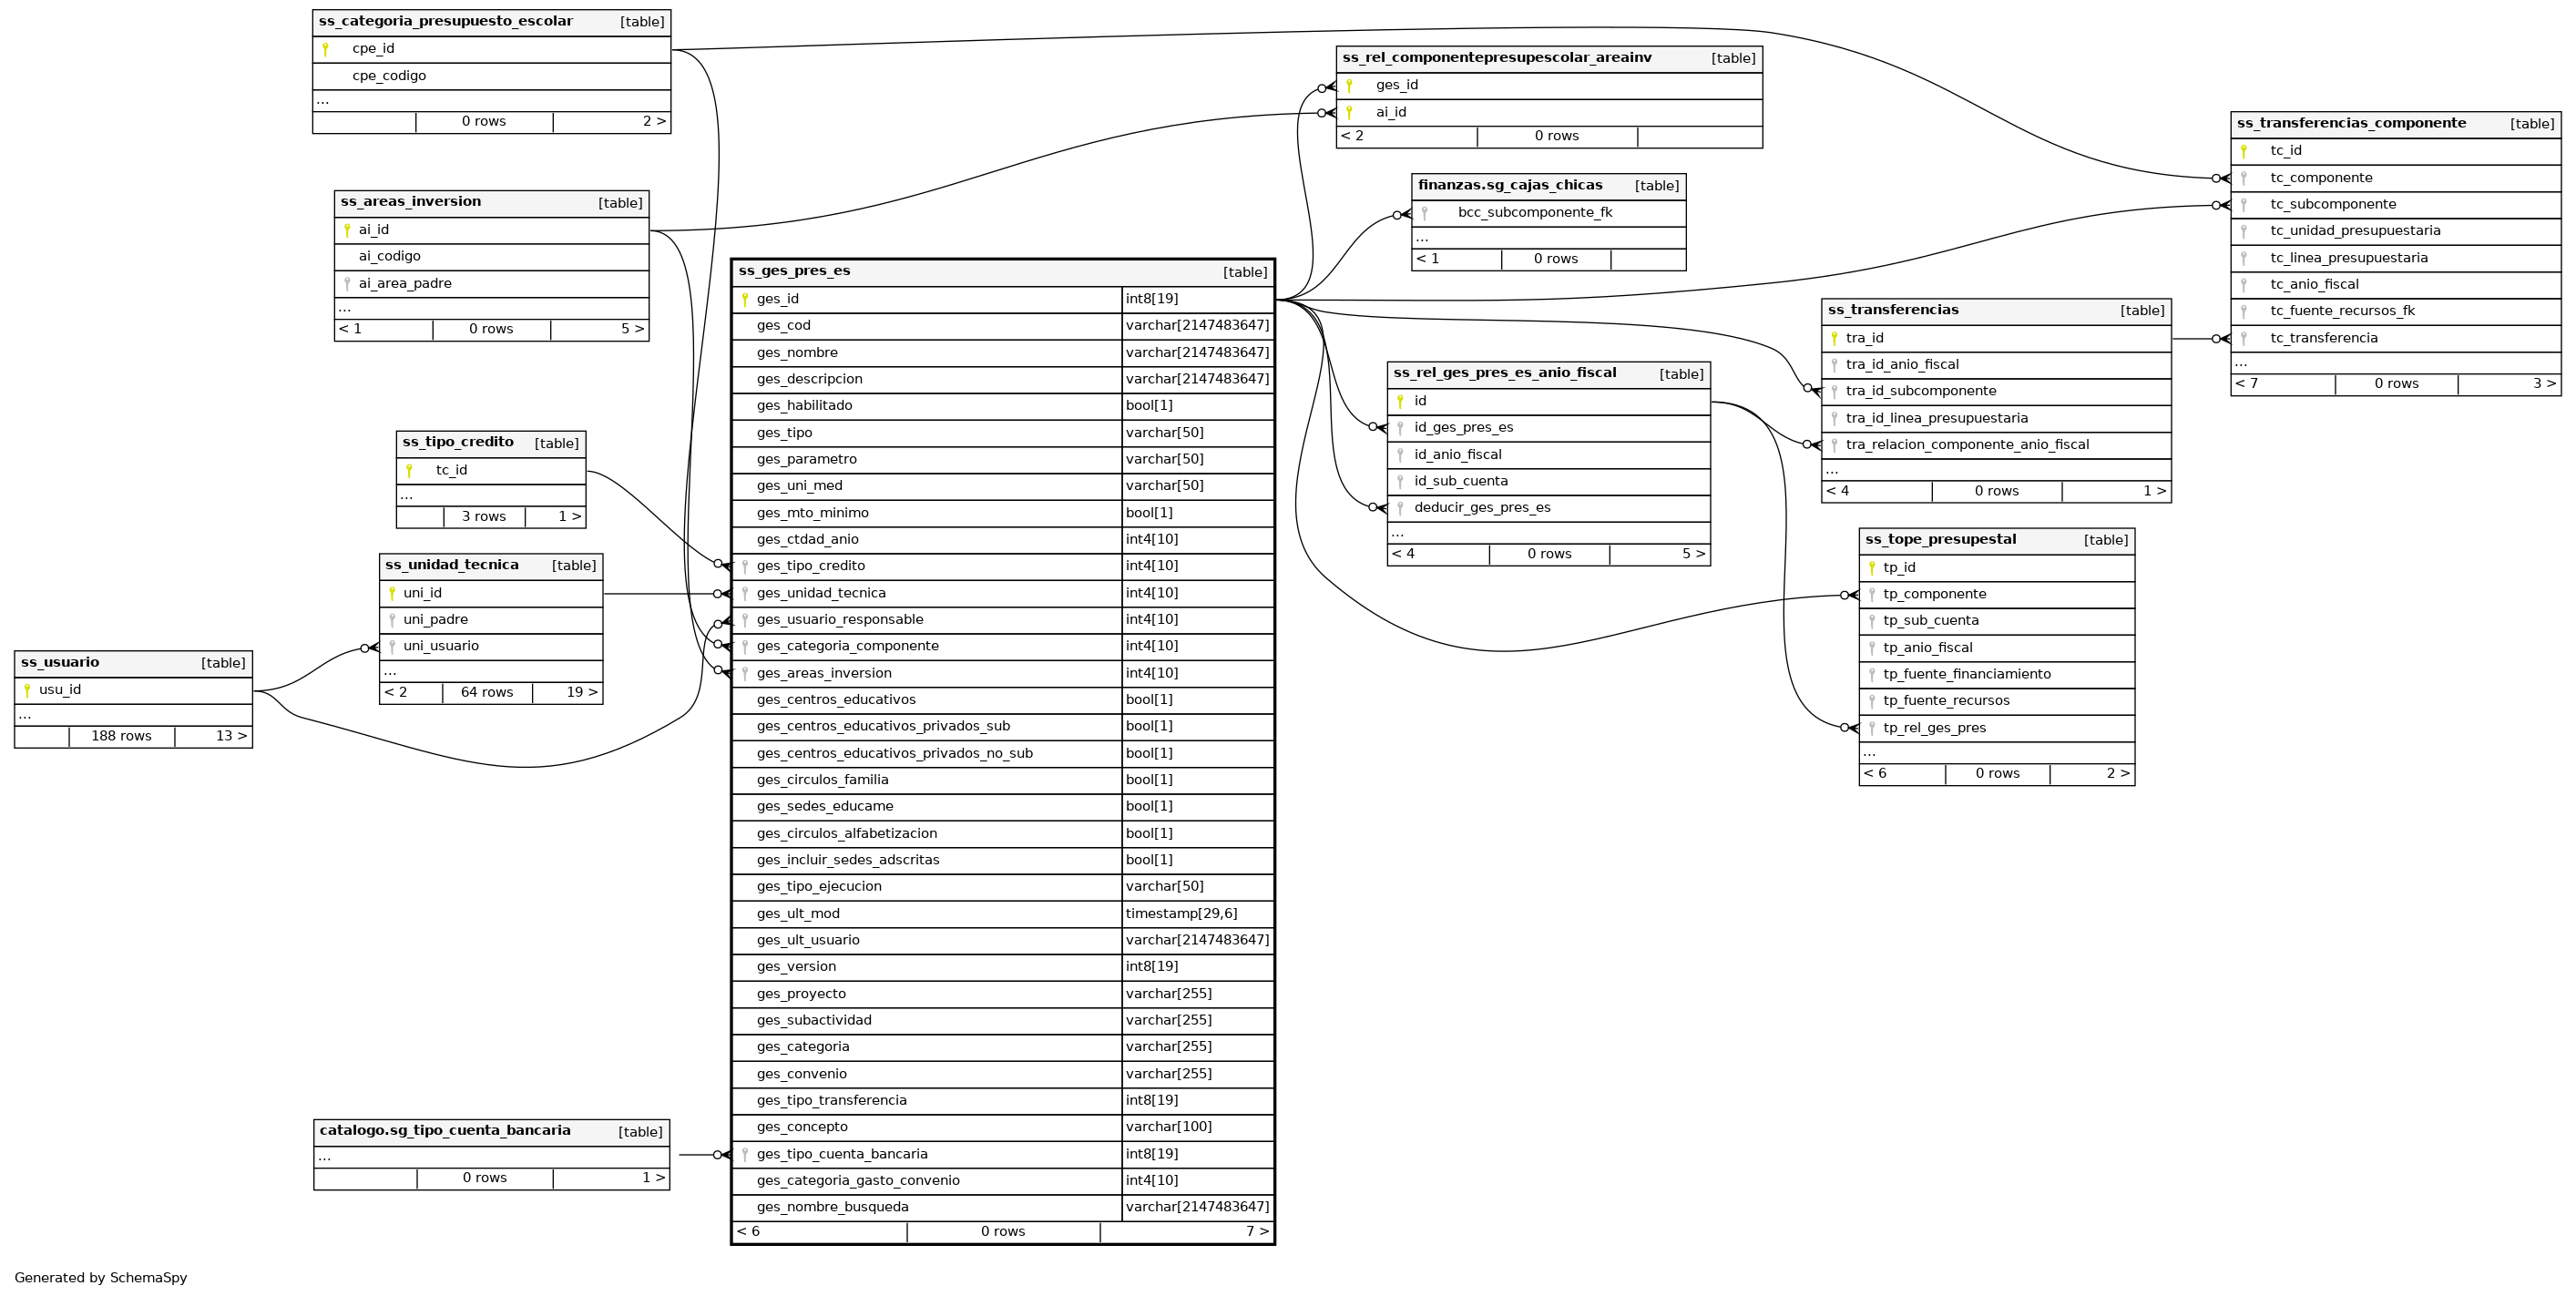
Task: Click the yellow key icon beside ges_id in ss_ges_pres_es
Action: pos(744,299)
